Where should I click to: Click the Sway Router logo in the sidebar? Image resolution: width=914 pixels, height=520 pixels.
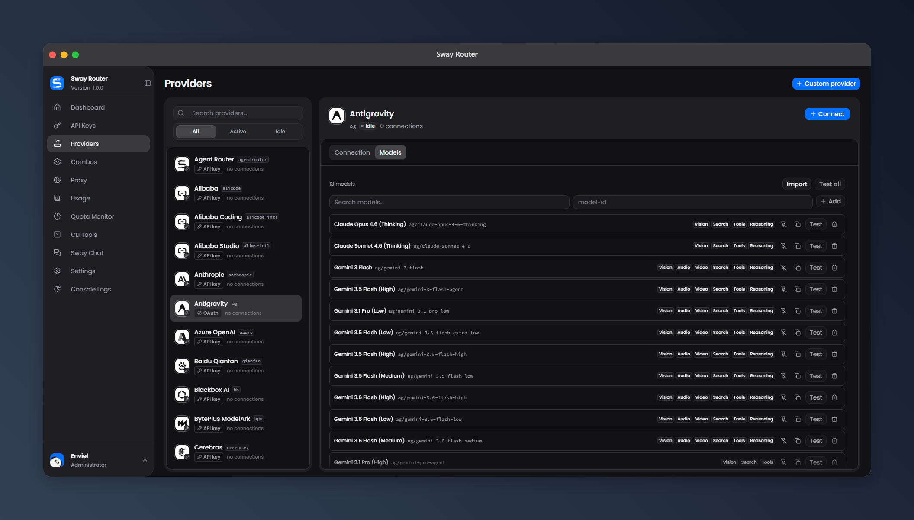click(57, 83)
